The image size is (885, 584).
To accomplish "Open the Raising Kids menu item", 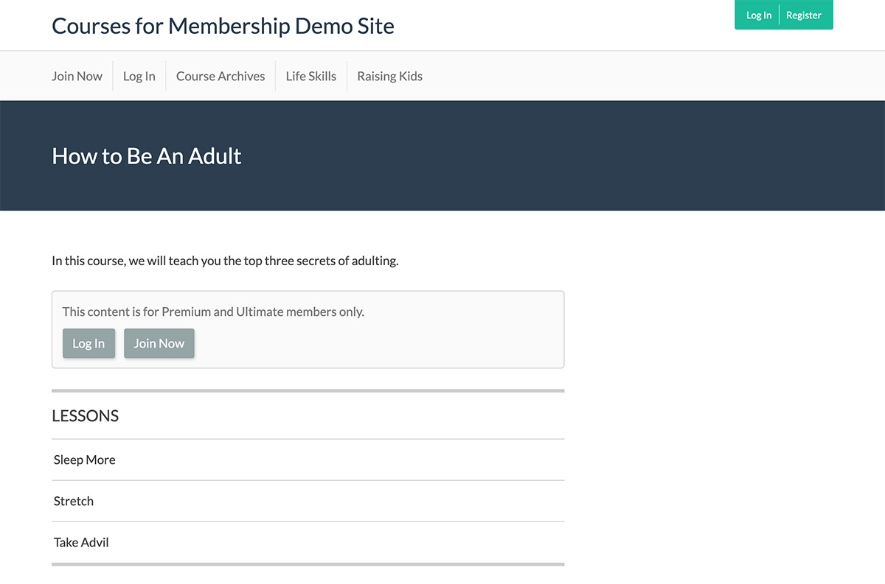I will 389,76.
